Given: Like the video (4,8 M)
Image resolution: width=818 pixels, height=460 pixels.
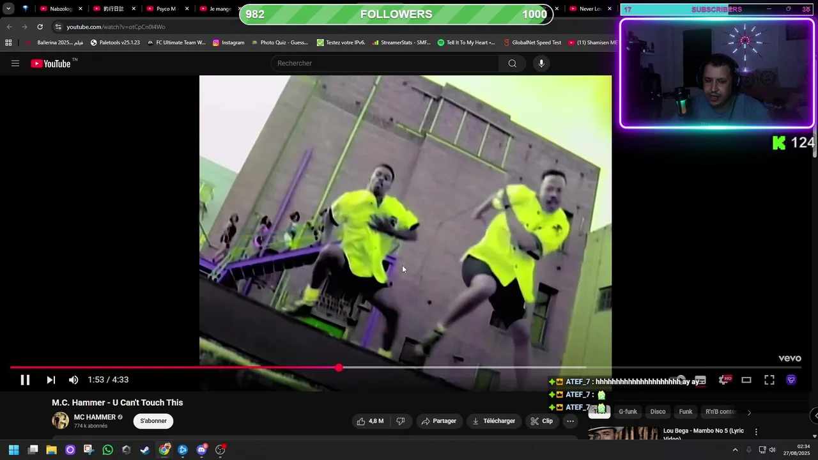Looking at the screenshot, I should tap(370, 421).
